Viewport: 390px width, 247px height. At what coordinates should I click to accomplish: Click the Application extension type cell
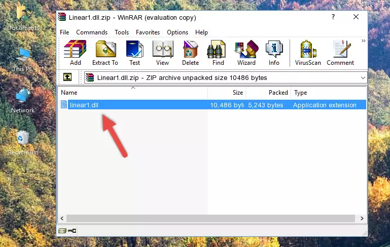click(325, 105)
